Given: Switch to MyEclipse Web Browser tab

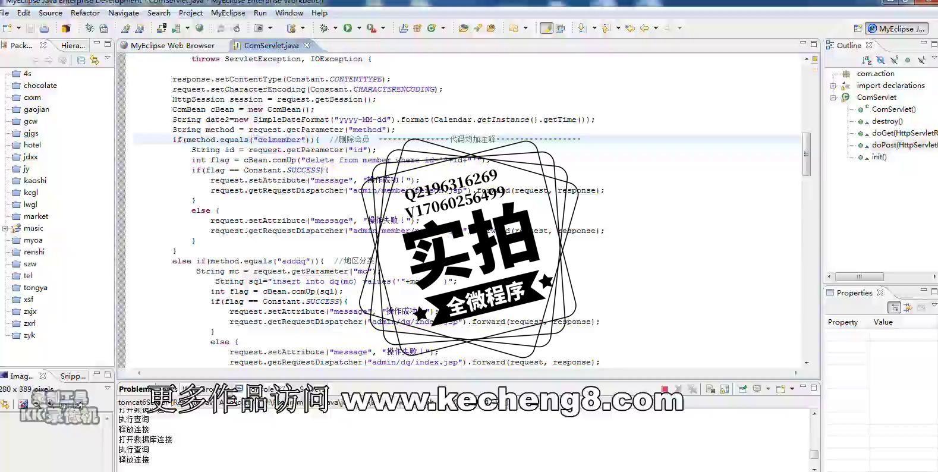Looking at the screenshot, I should [x=167, y=45].
